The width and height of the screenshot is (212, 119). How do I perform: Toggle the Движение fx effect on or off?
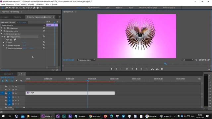(5, 28)
